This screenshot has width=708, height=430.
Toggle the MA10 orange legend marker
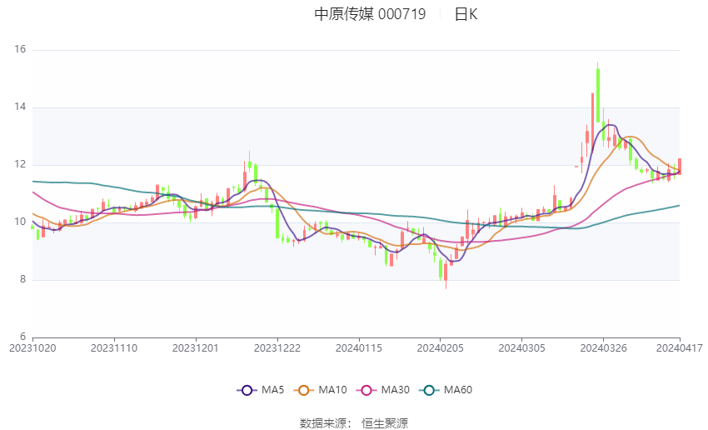[303, 390]
